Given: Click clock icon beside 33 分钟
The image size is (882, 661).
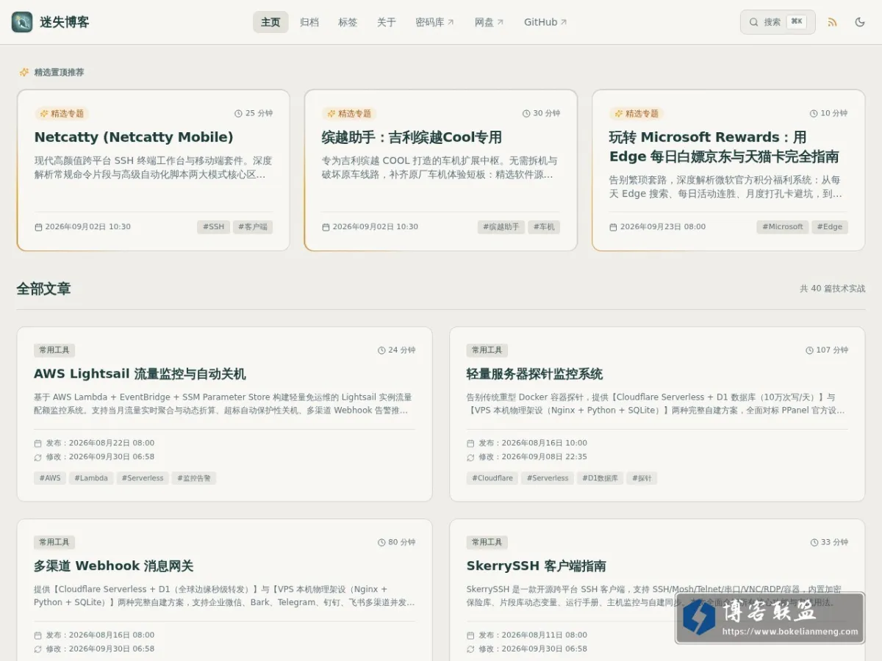Looking at the screenshot, I should (x=814, y=542).
